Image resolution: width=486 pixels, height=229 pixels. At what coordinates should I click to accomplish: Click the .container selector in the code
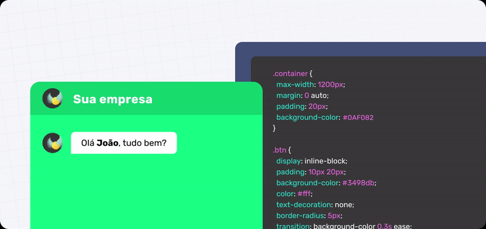[290, 73]
